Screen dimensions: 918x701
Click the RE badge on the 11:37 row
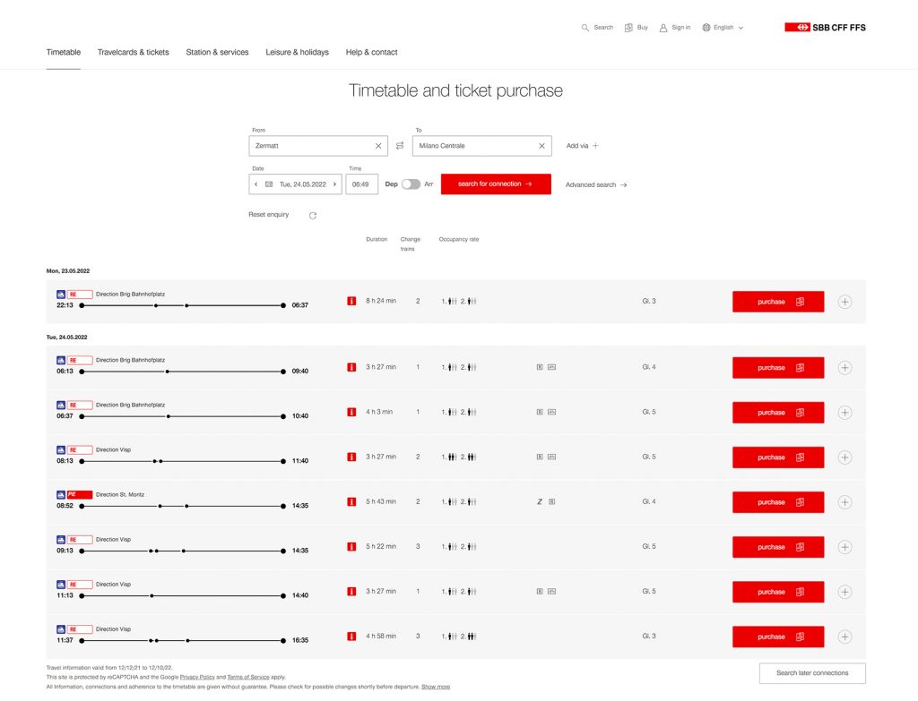(x=80, y=629)
